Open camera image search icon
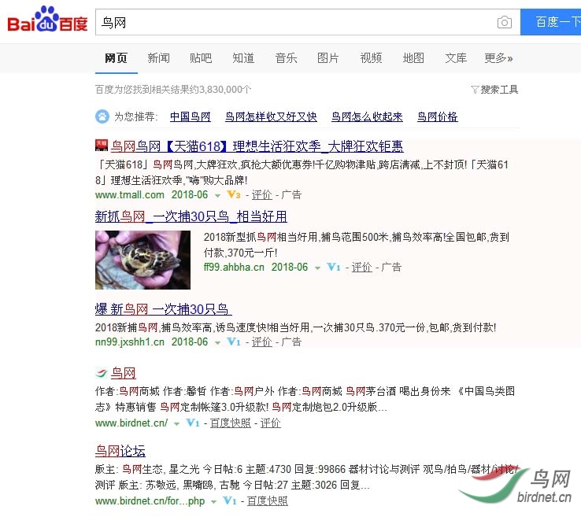This screenshot has width=581, height=517. (x=505, y=22)
